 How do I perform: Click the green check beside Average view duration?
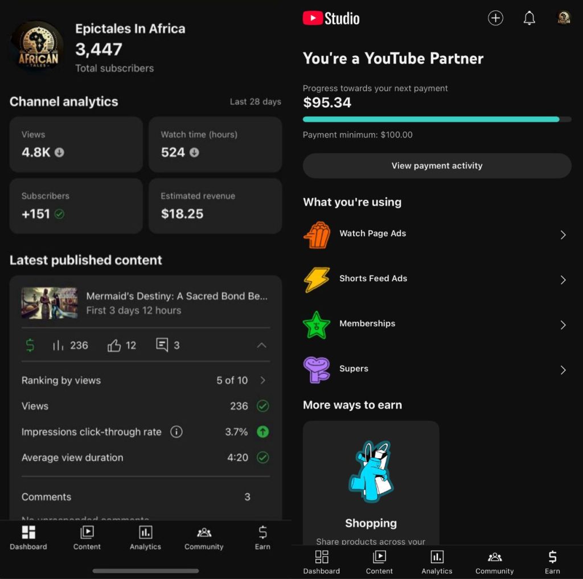click(x=263, y=457)
